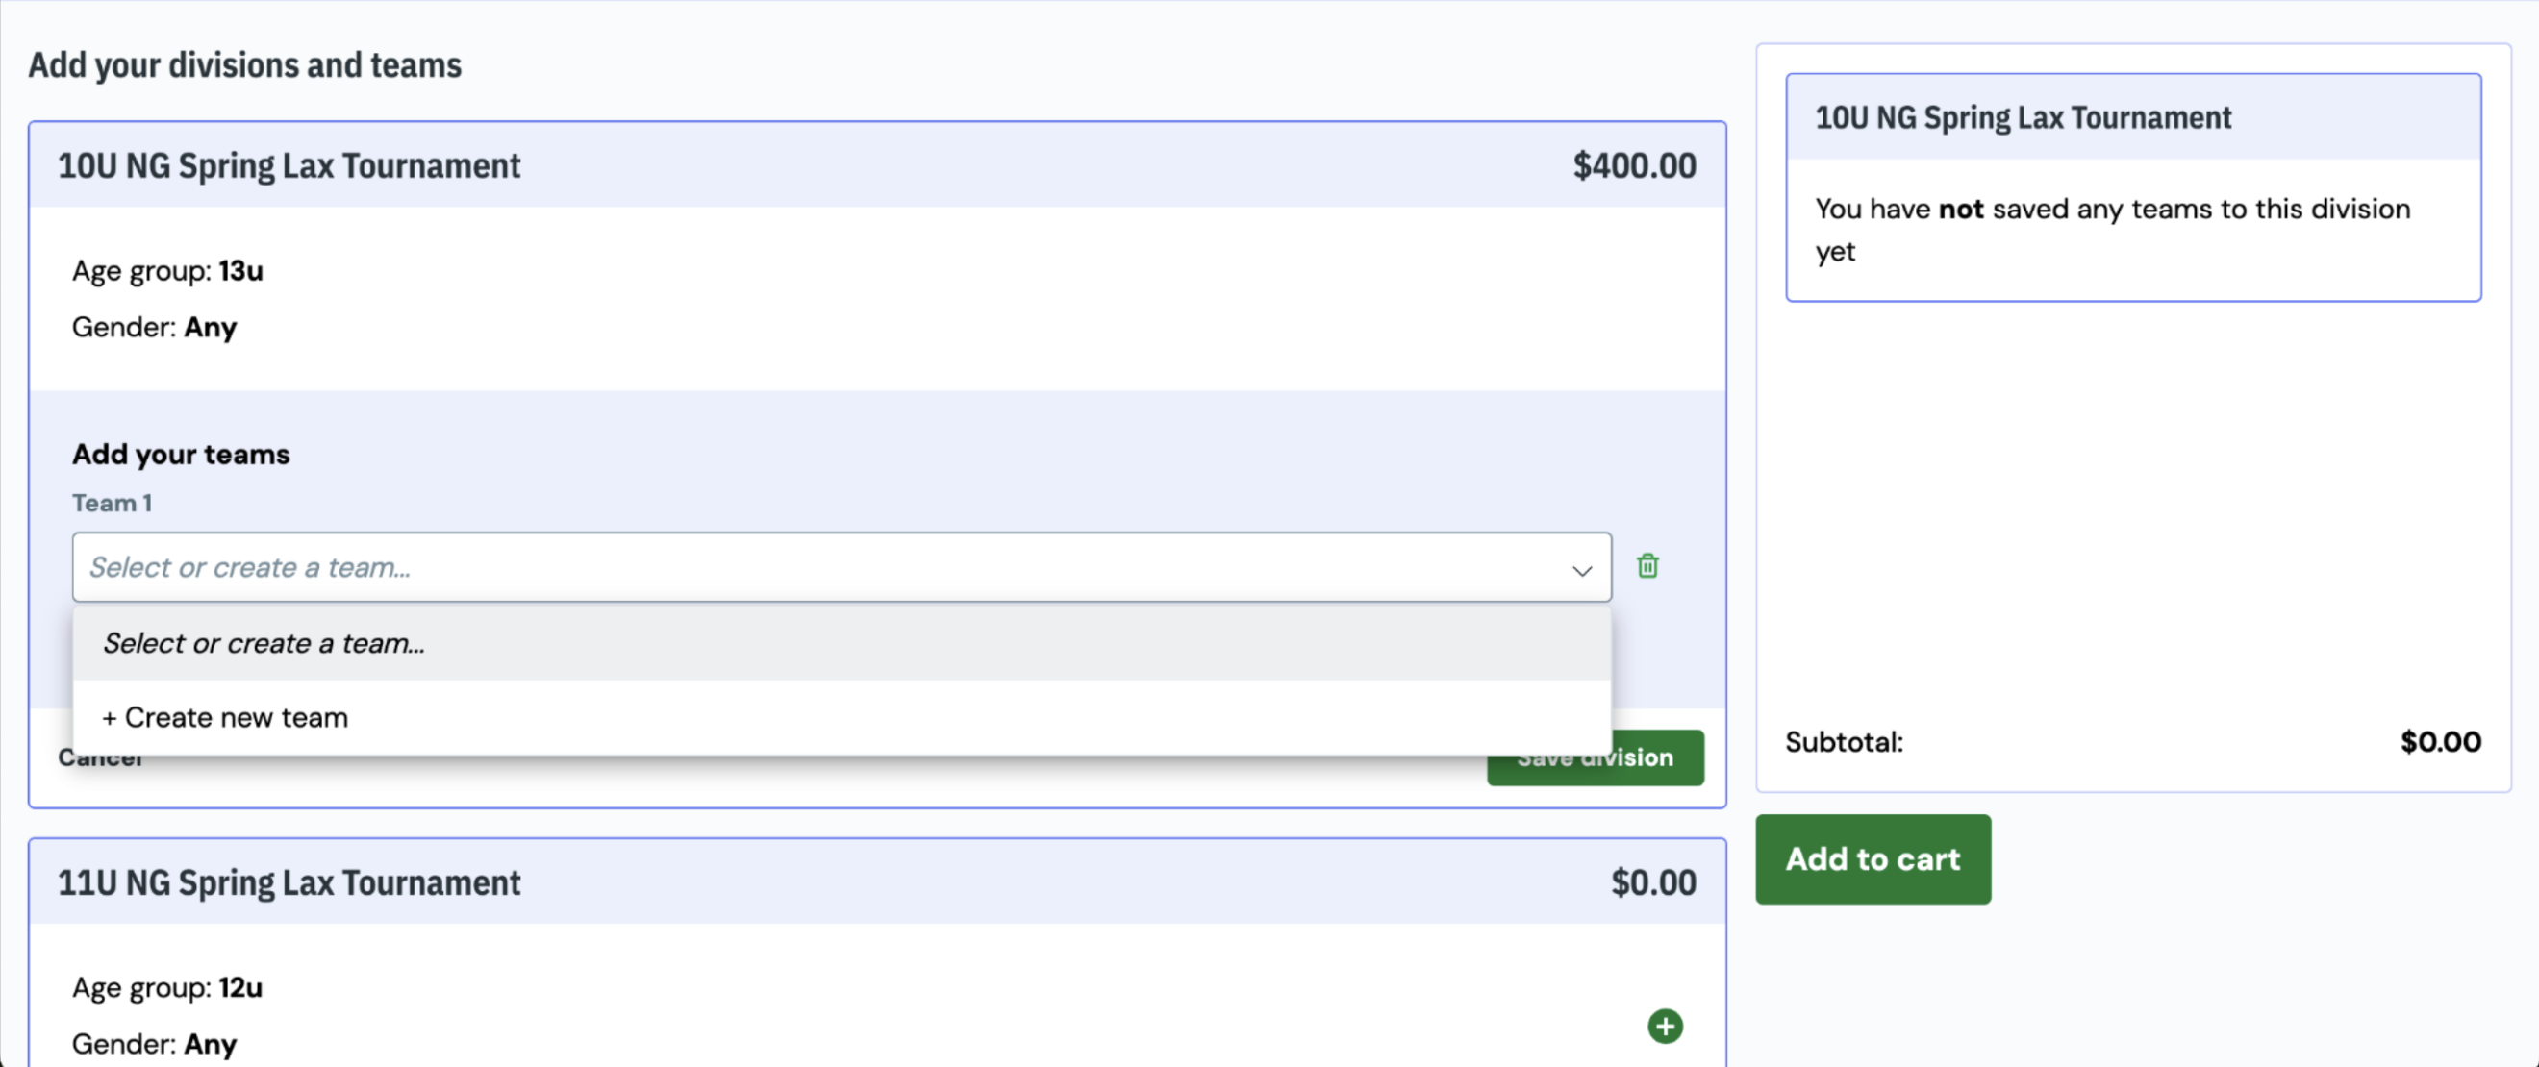2539x1067 pixels.
Task: Click the Subtotal amount in the summary
Action: pos(2439,741)
